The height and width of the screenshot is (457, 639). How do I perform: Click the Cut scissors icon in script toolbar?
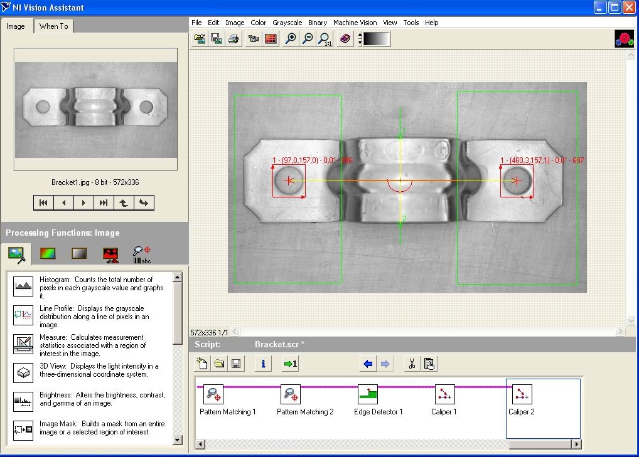[412, 364]
